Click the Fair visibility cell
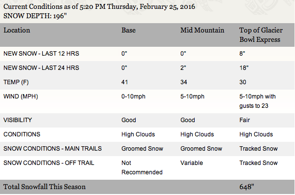The height and width of the screenshot is (195, 295). (x=244, y=120)
